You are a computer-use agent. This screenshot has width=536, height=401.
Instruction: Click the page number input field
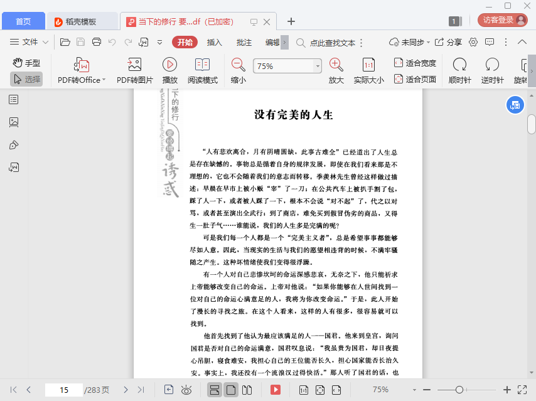[63, 390]
